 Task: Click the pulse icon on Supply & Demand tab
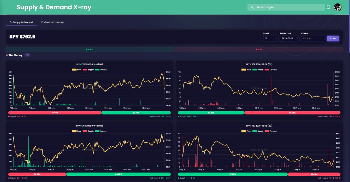[11, 22]
